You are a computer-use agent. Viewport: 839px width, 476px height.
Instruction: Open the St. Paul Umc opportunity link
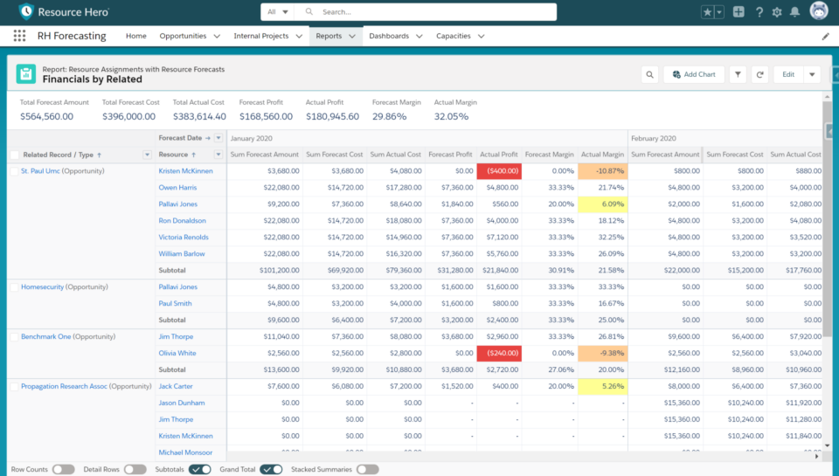pyautogui.click(x=40, y=171)
